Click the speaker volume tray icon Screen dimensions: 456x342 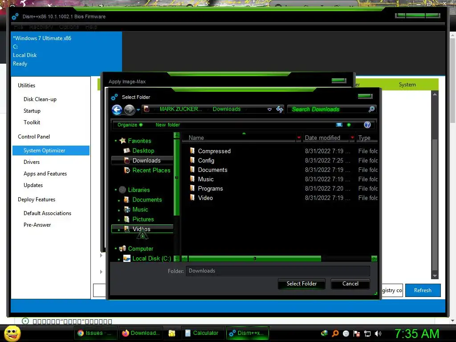coord(378,334)
